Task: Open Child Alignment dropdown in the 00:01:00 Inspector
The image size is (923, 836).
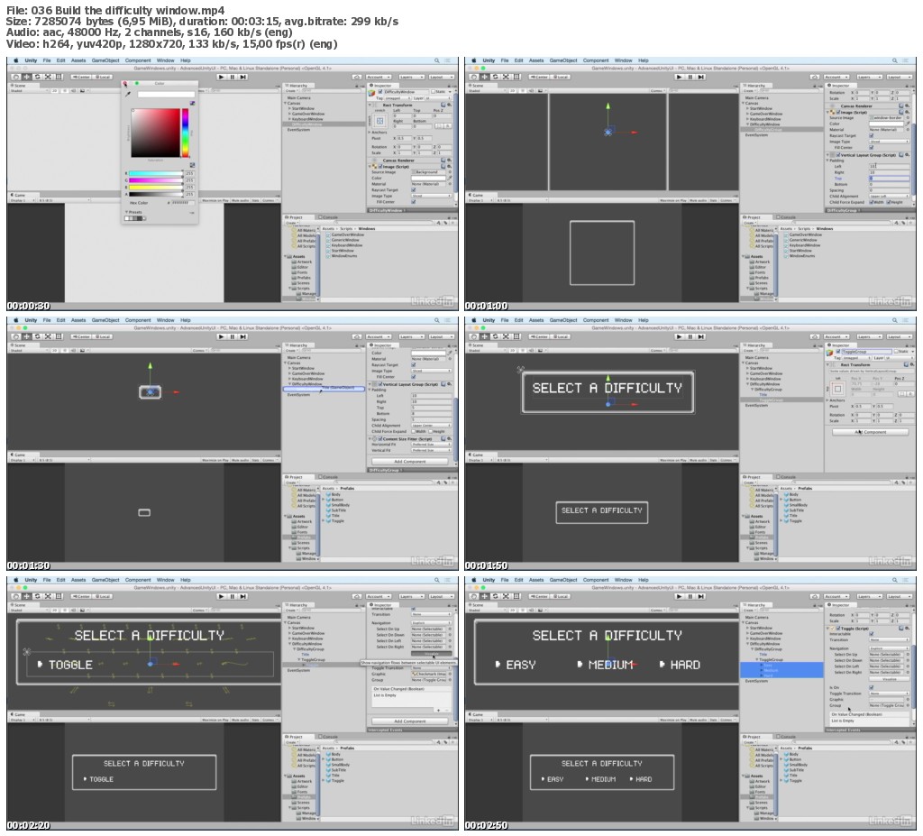Action: pyautogui.click(x=889, y=197)
